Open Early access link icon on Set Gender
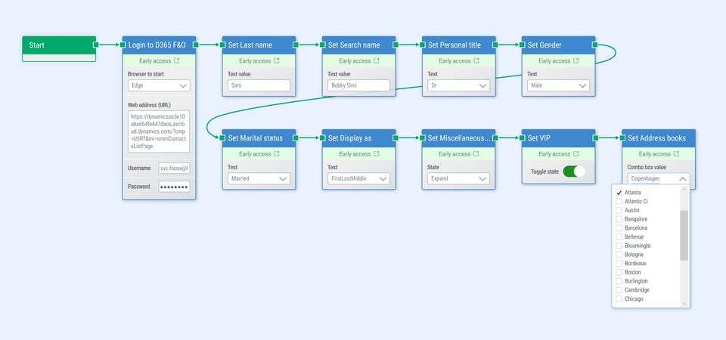The image size is (726, 340). click(576, 60)
